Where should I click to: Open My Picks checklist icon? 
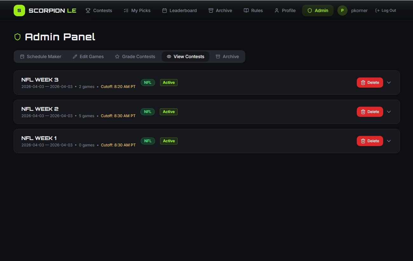126,10
